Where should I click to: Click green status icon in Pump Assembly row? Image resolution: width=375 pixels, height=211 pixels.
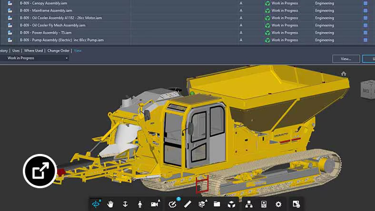[x=267, y=40]
